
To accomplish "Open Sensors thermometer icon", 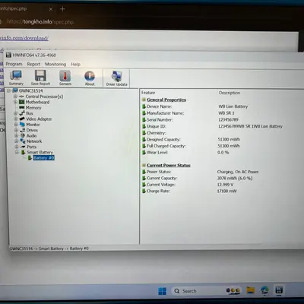I will point(65,78).
